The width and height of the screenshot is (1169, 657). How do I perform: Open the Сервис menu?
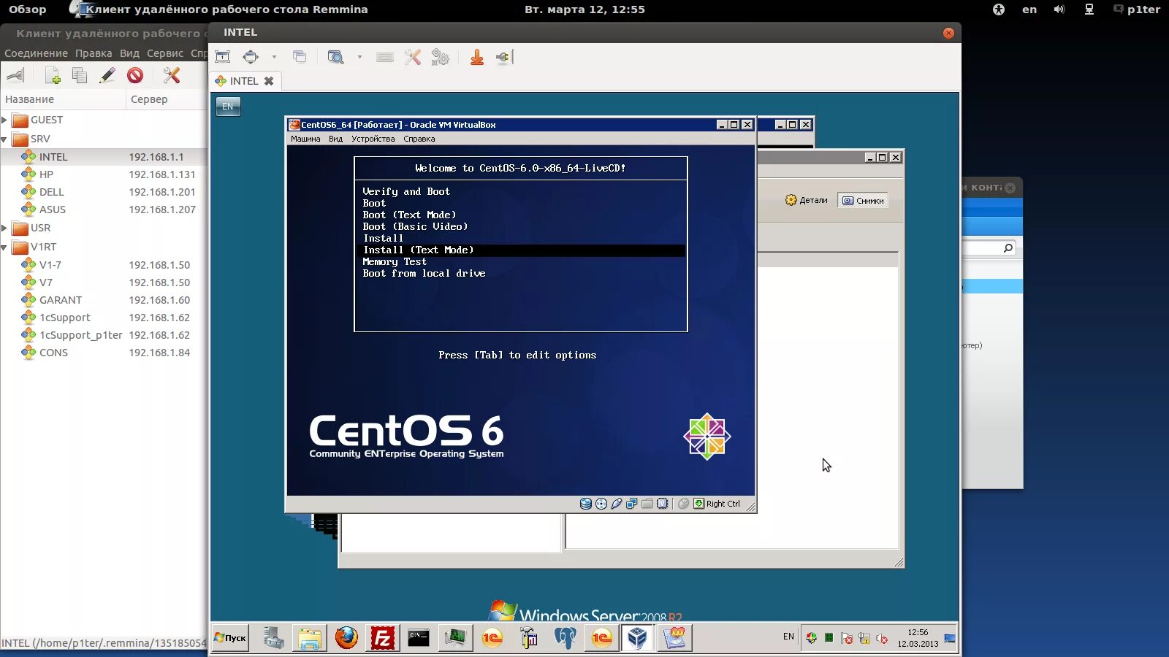click(x=165, y=53)
